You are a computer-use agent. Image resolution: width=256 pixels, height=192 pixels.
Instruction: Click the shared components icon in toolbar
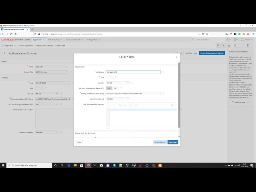coord(229,46)
